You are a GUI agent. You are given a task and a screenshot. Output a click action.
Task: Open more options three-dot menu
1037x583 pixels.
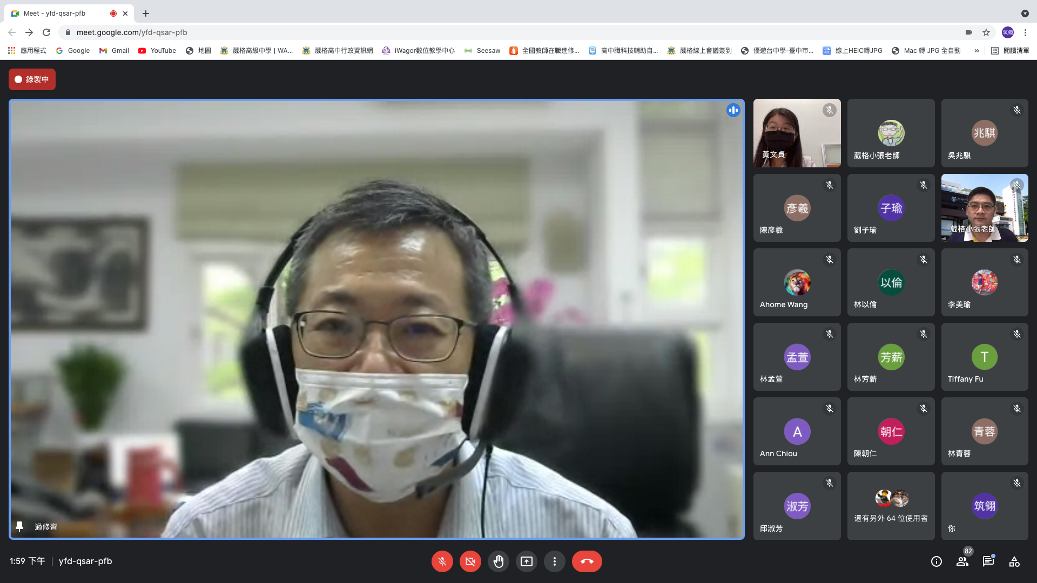[x=555, y=561]
